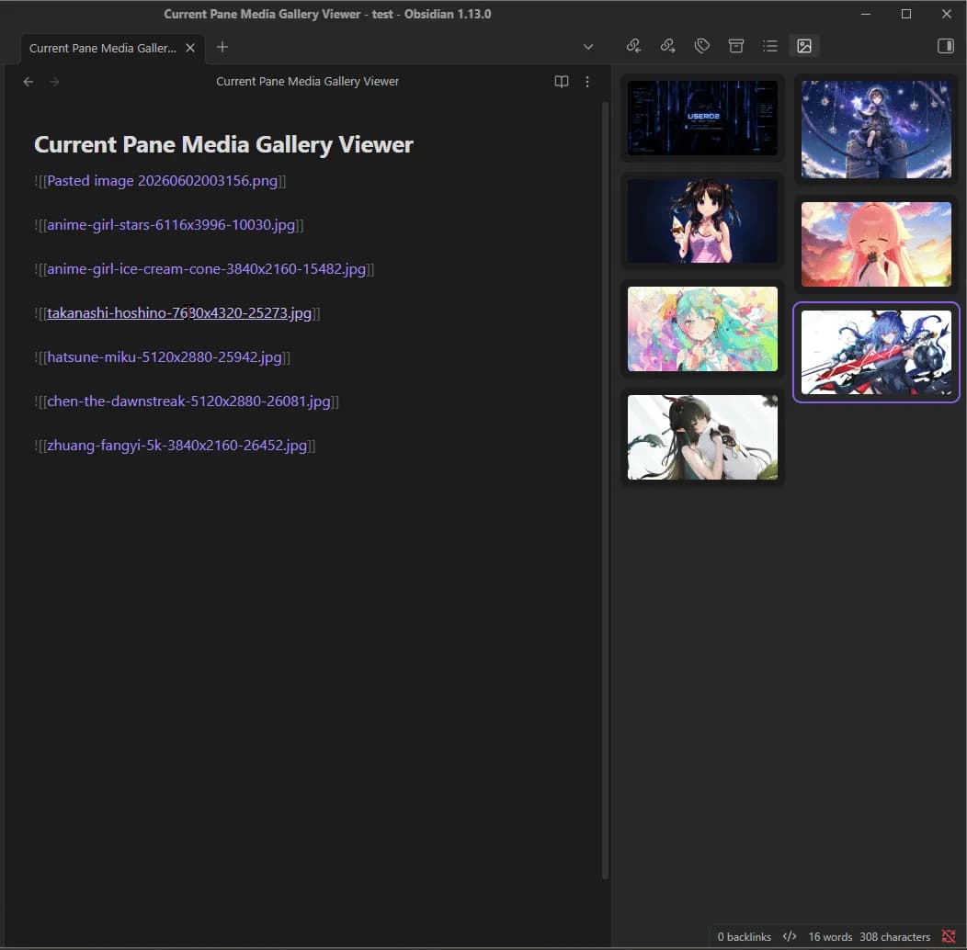Close the Current Pane Media Gallery tab
Viewport: 967px width, 950px height.
tap(190, 48)
